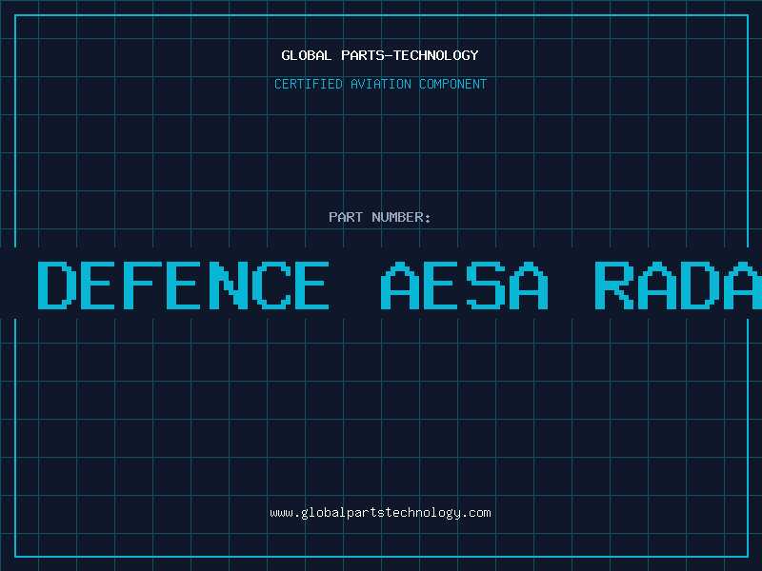762x571 pixels.
Task: Click the word GLOBAL in the header
Action: 306,55
